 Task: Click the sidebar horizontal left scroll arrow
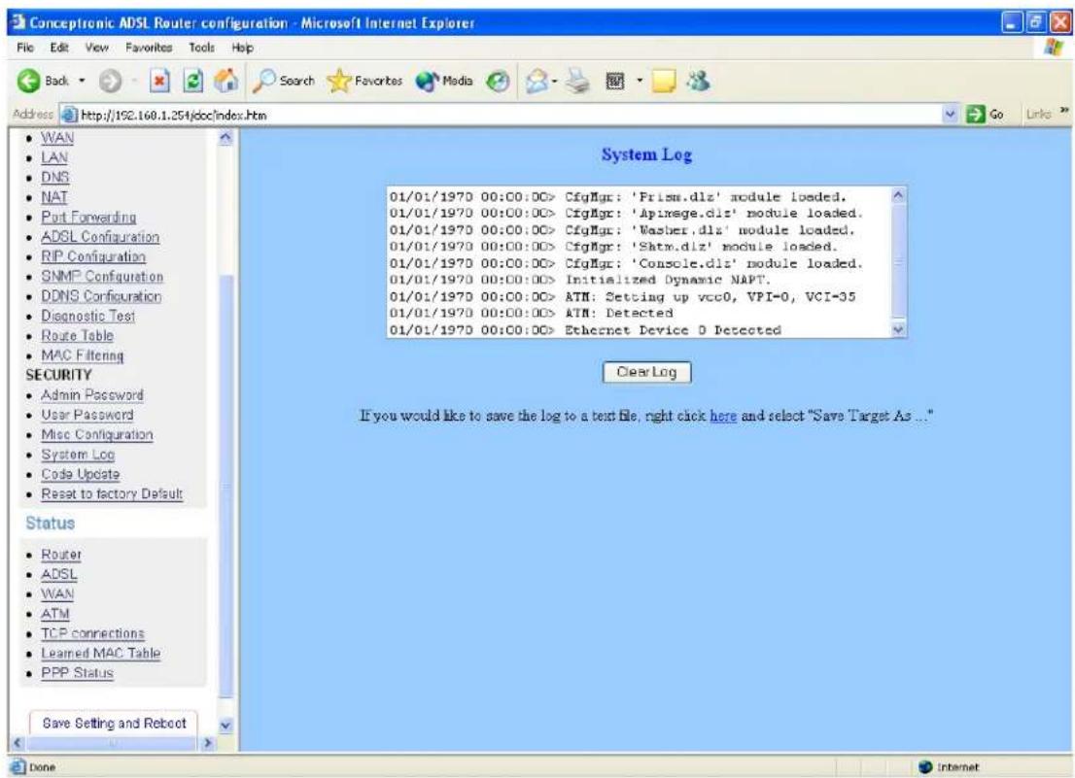[x=18, y=743]
